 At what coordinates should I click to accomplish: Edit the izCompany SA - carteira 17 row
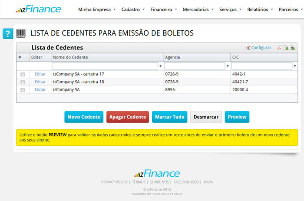click(40, 74)
